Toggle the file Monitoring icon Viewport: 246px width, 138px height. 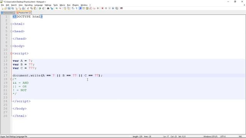98,8
